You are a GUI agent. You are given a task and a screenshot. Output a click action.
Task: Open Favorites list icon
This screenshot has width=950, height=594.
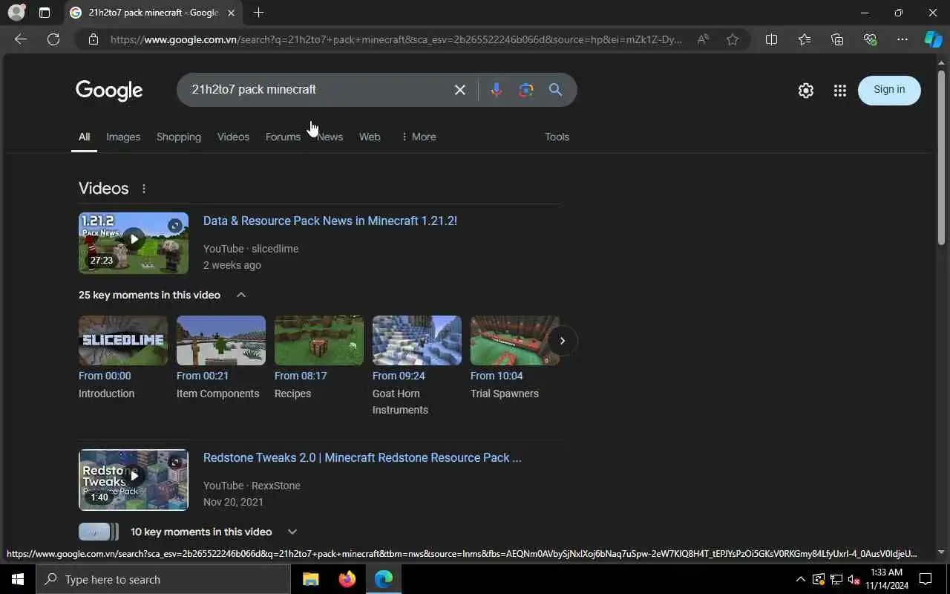(805, 39)
